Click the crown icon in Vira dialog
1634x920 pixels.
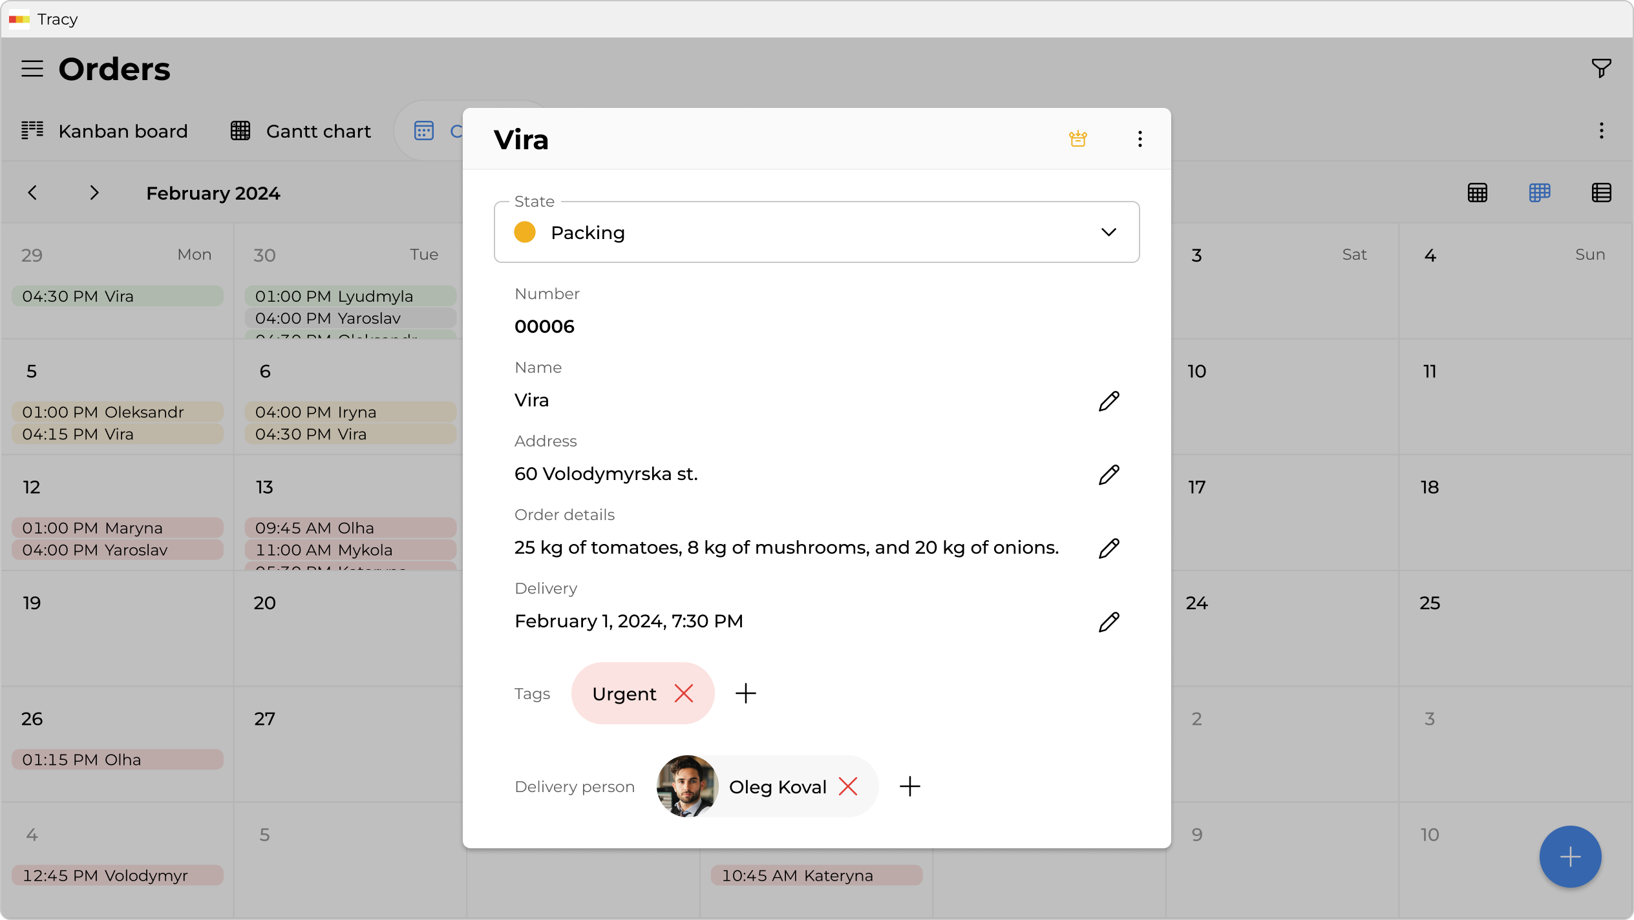pyautogui.click(x=1077, y=139)
